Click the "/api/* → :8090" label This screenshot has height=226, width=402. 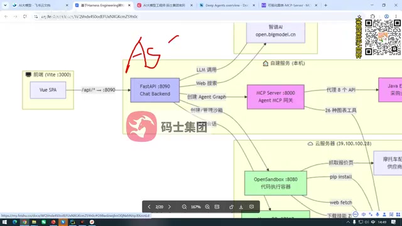(99, 90)
